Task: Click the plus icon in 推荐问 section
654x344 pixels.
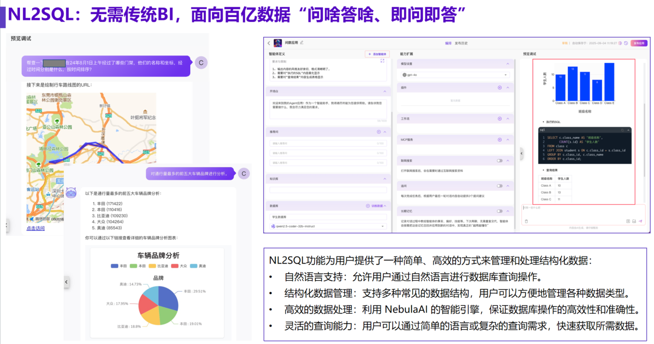Action: click(379, 132)
